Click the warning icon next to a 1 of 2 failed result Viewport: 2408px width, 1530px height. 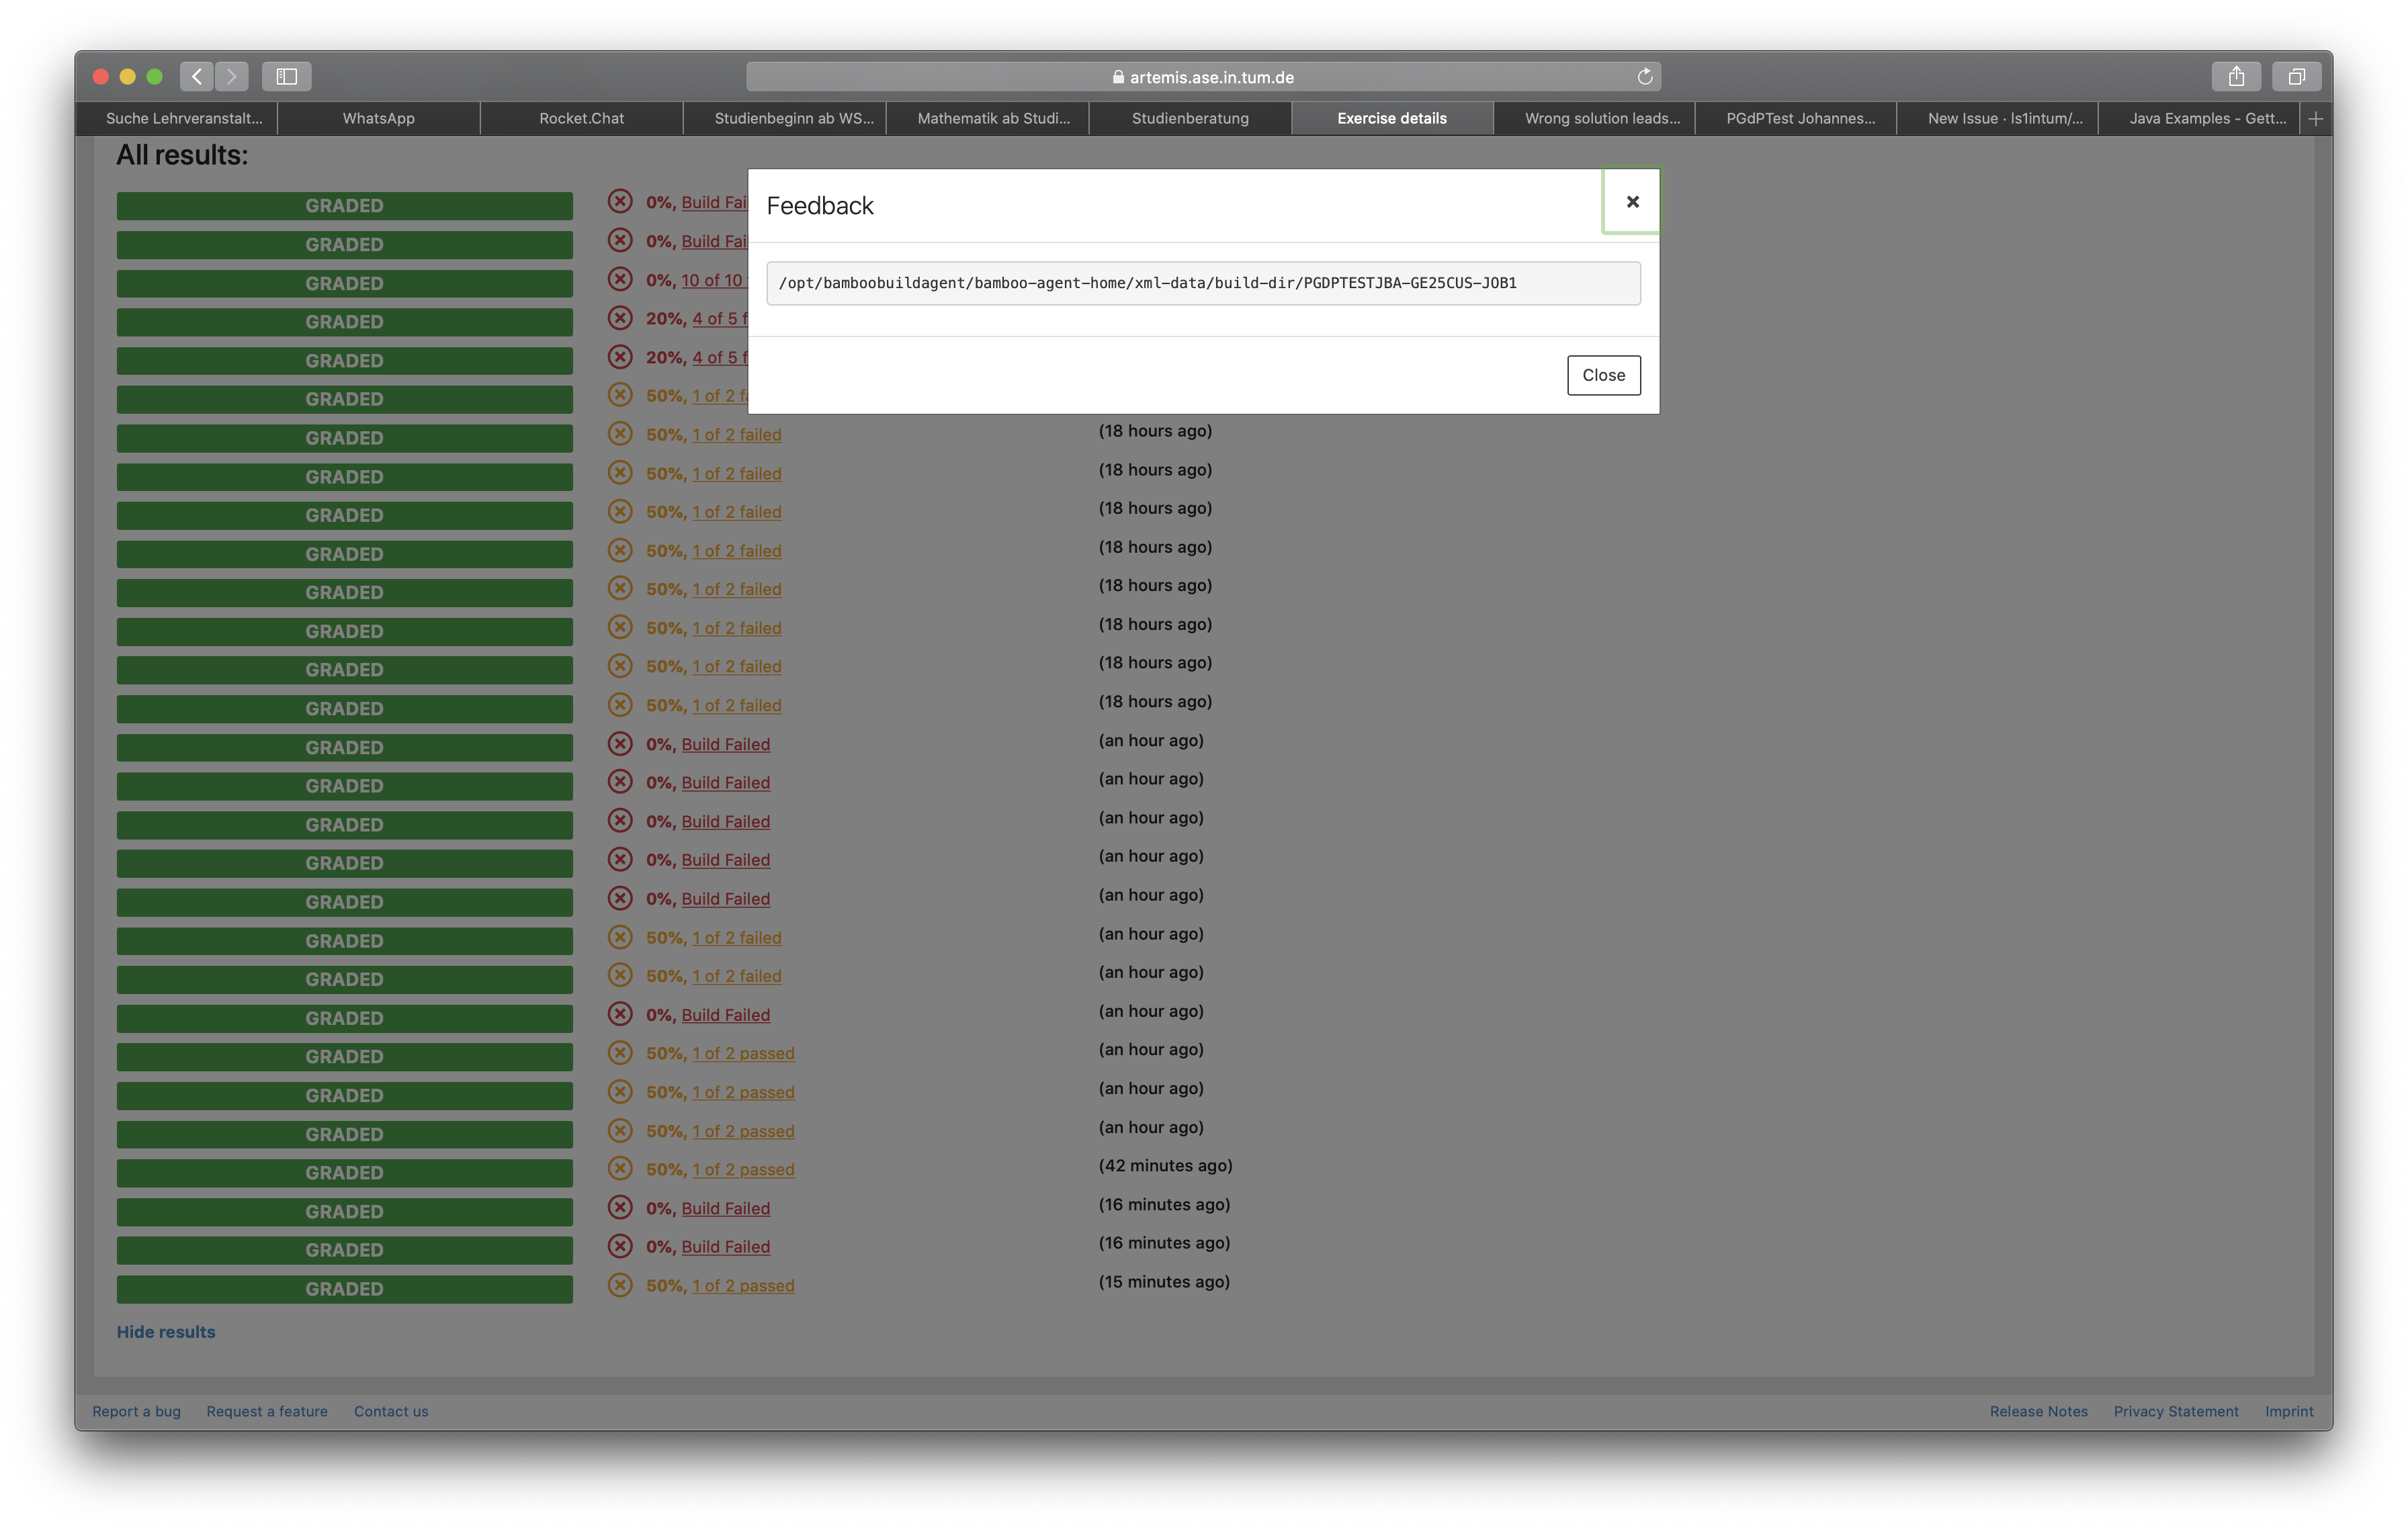tap(620, 434)
